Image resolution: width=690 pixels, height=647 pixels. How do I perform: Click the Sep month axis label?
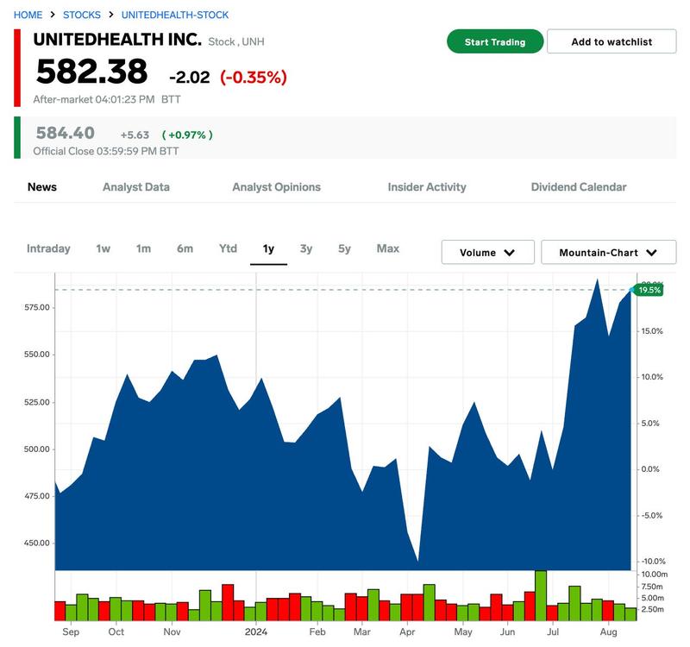point(71,631)
